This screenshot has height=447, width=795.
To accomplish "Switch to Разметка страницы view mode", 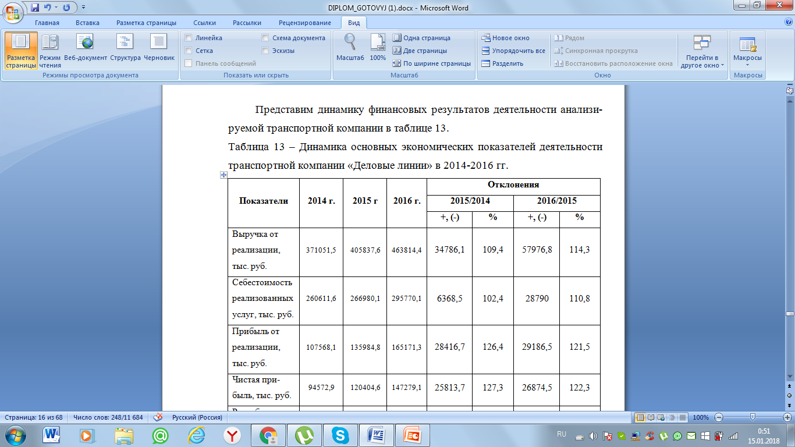I will (21, 51).
